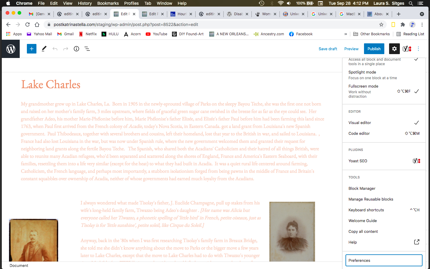Reload the current page
This screenshot has width=430, height=269.
point(27,25)
